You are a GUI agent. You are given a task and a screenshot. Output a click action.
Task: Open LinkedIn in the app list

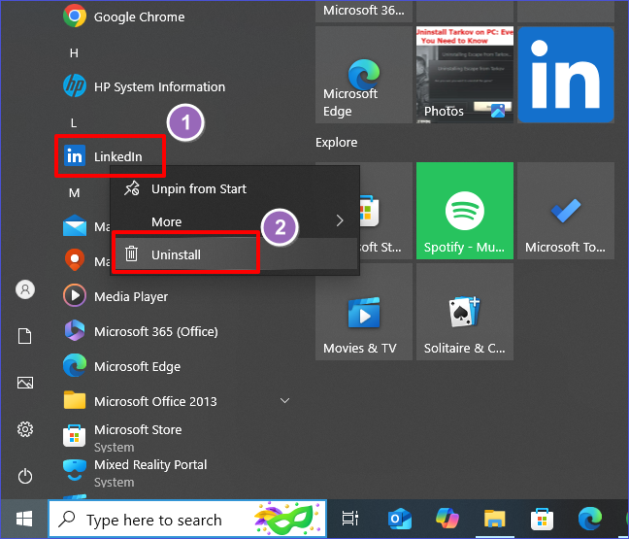(103, 156)
